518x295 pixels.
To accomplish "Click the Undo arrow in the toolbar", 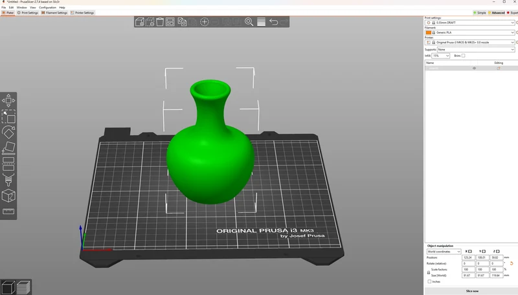I will (x=273, y=22).
